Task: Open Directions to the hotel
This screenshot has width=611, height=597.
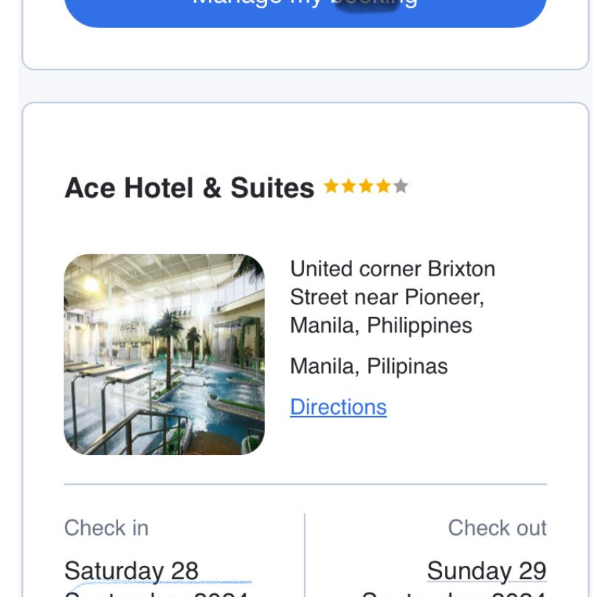Action: tap(338, 407)
